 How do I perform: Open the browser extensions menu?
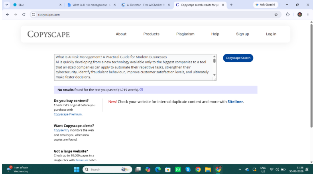point(287,15)
